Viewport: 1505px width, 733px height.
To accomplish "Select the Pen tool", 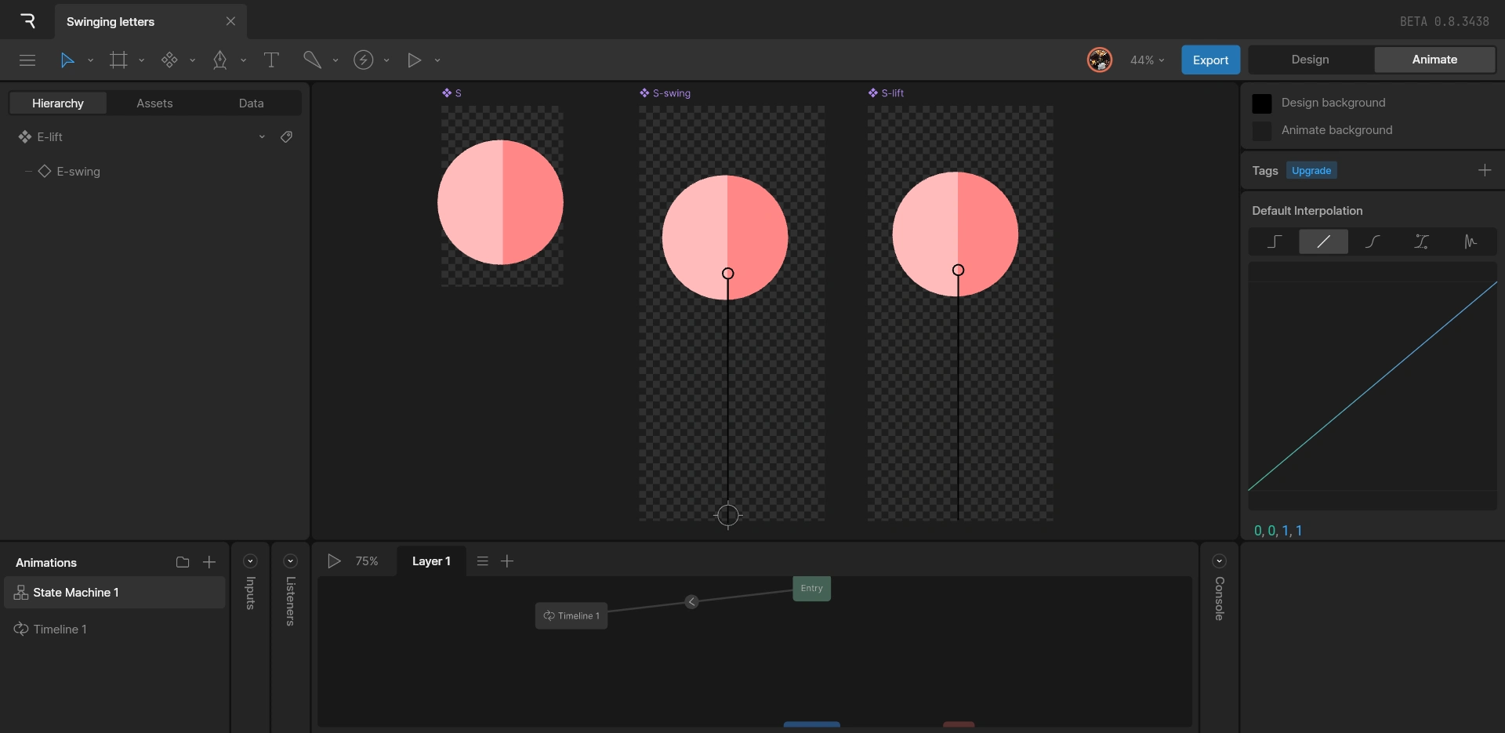I will click(x=220, y=60).
